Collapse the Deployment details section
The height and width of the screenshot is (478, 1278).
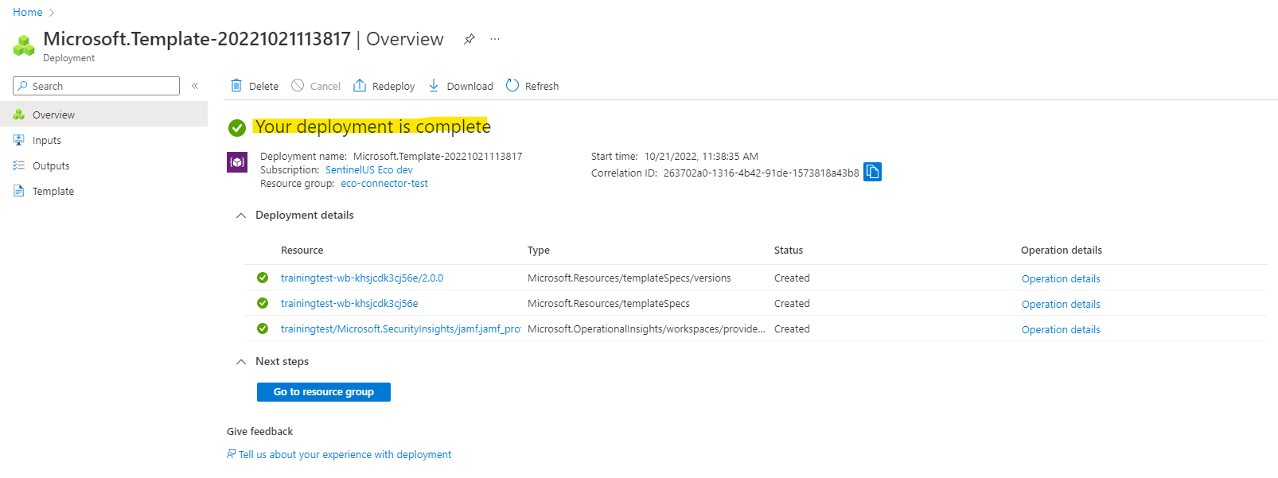pos(241,216)
